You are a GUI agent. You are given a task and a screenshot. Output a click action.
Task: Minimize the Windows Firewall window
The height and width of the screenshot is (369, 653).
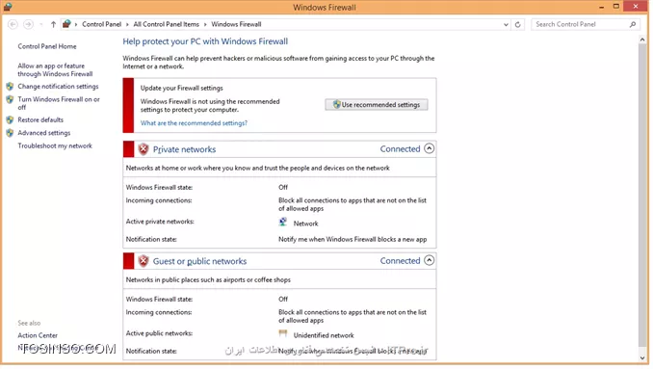click(601, 7)
